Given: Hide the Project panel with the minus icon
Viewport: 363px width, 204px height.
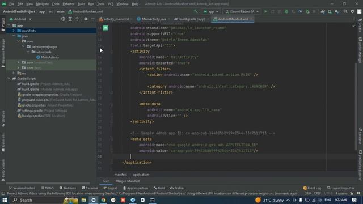Looking at the screenshot, I should coord(92,19).
